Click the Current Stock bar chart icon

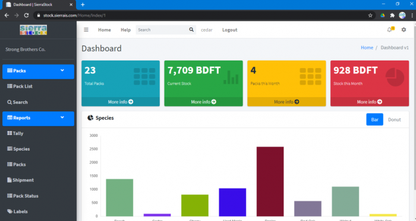[231, 77]
